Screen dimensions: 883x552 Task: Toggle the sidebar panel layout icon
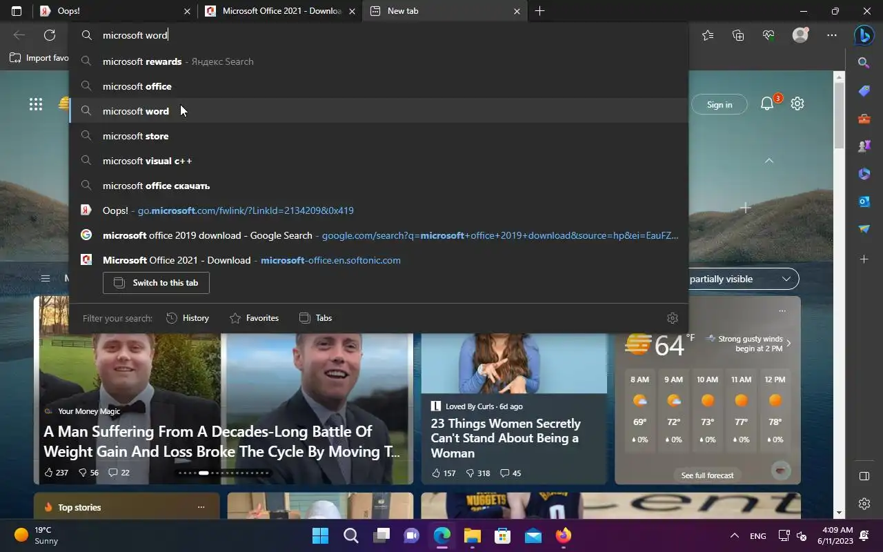click(864, 476)
